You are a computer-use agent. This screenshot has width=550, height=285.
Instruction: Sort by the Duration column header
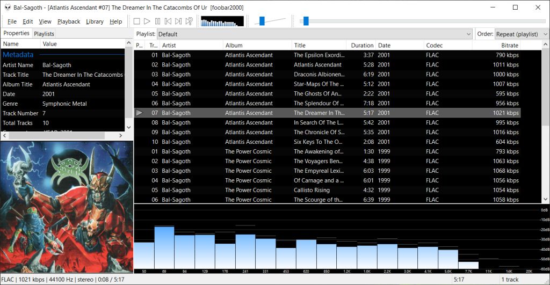361,45
